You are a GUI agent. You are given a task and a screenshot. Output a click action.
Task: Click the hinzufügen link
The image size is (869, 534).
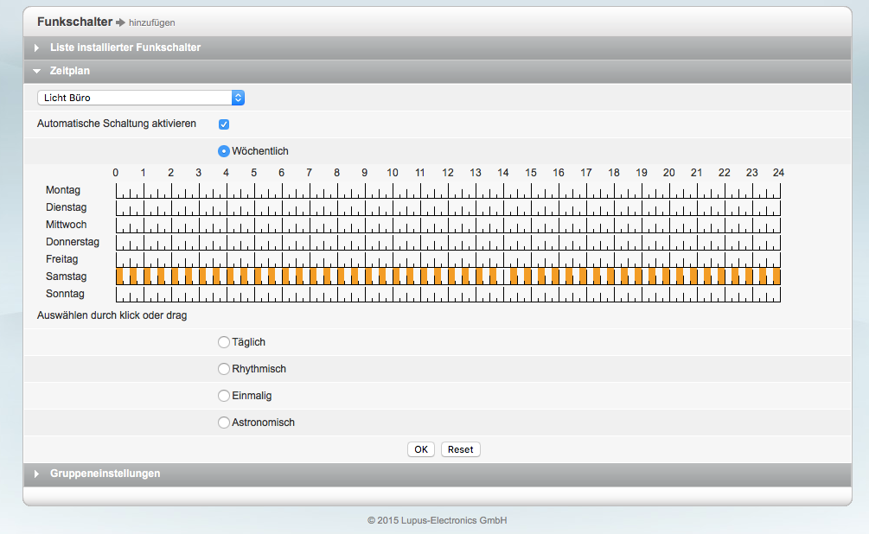point(151,22)
